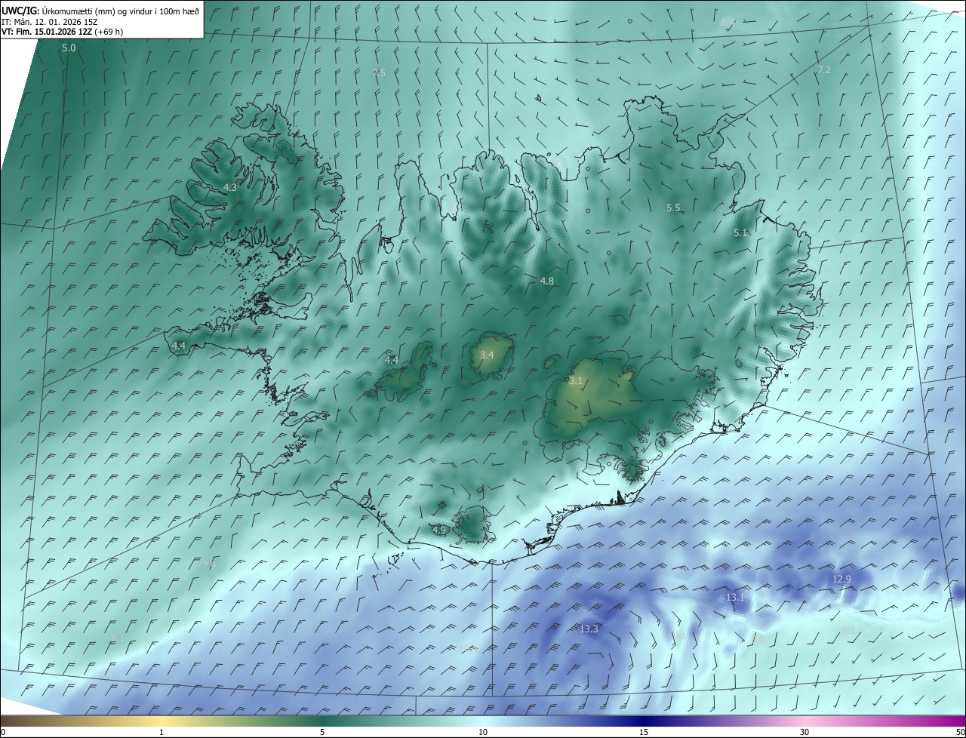This screenshot has width=966, height=738.
Task: Click the 0 tick on the colour scale
Action: point(3,732)
